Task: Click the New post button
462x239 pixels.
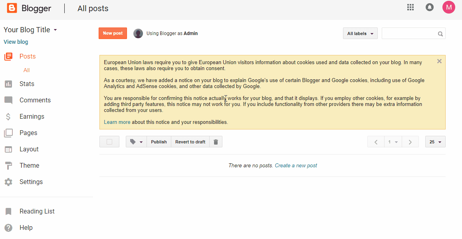Action: click(x=113, y=33)
